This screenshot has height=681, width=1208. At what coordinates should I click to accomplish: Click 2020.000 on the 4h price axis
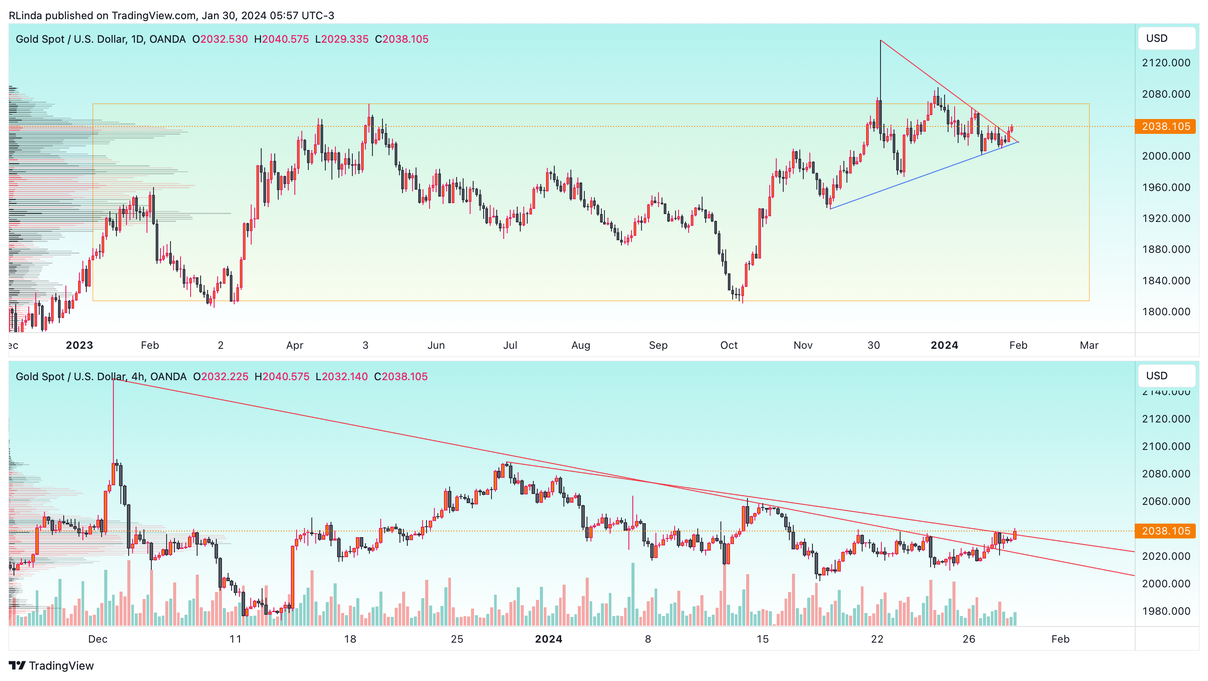tap(1166, 556)
